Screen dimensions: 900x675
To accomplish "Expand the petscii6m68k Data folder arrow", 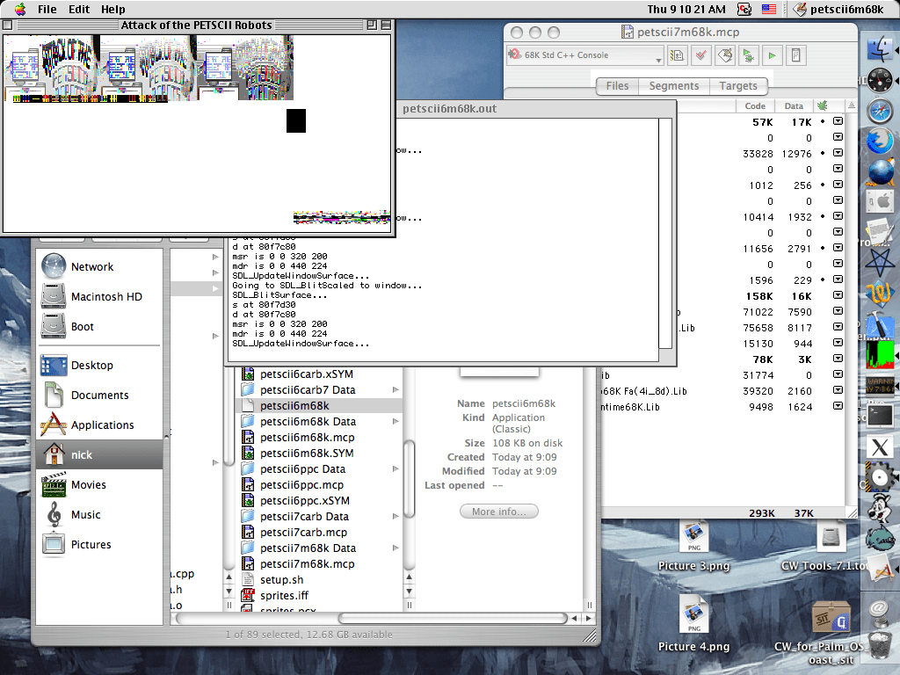I will click(x=396, y=421).
